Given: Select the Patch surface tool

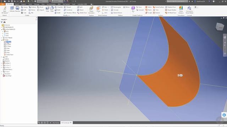Looking at the screenshot, I should (x=148, y=10).
